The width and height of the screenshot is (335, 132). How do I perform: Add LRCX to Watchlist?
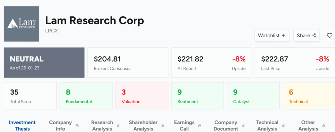[x=272, y=35]
